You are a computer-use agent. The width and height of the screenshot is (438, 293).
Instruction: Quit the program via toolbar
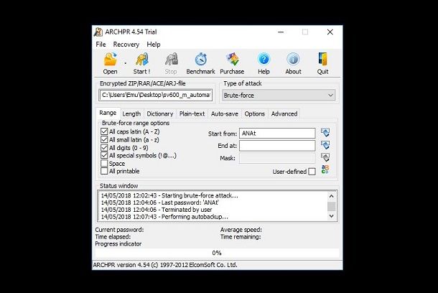322,63
